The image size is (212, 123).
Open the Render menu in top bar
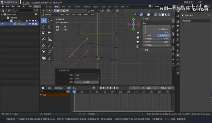19,6
